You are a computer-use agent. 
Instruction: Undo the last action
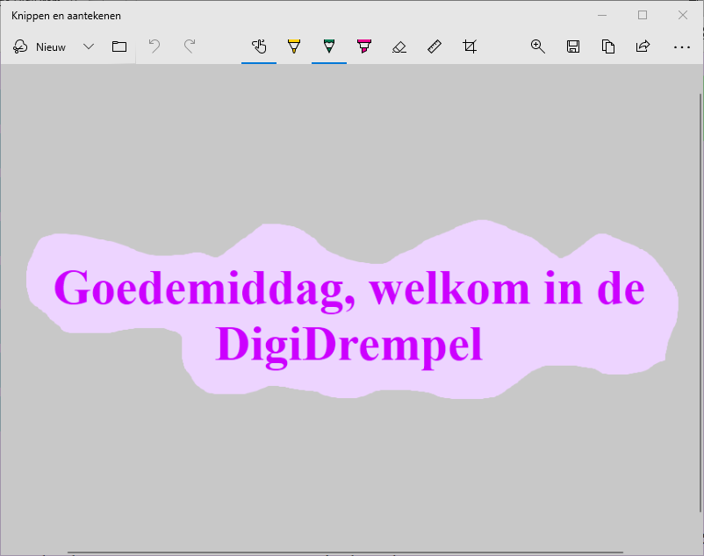pyautogui.click(x=154, y=46)
